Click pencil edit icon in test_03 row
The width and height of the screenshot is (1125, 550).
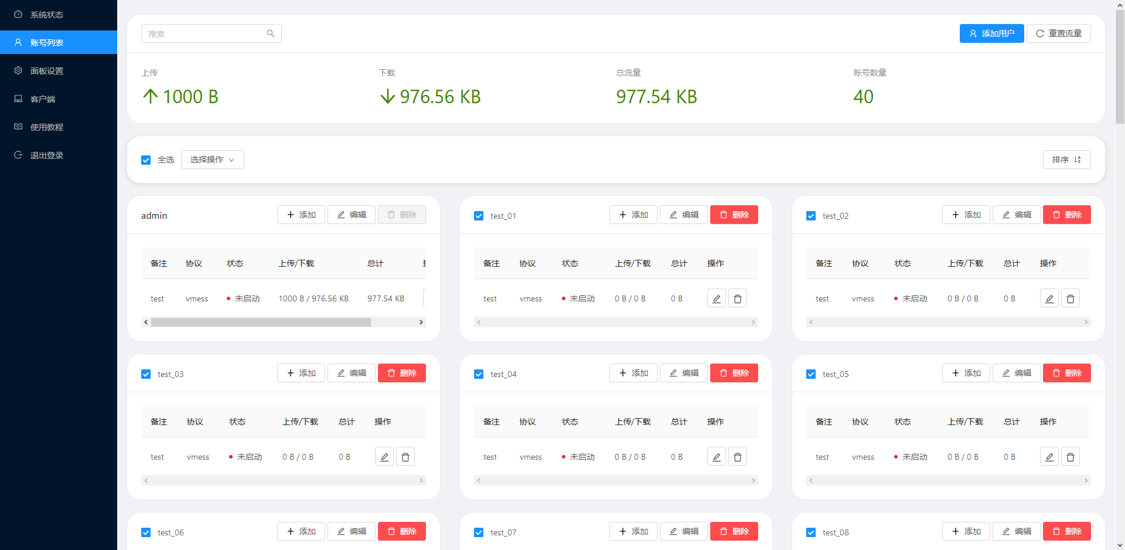coord(384,457)
